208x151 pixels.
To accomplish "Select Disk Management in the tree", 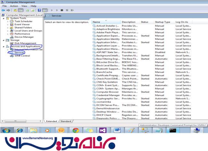I will pos(25,43).
